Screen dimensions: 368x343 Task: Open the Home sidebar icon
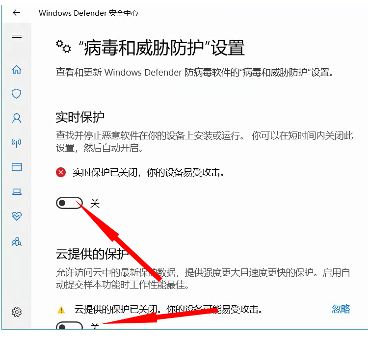[17, 70]
